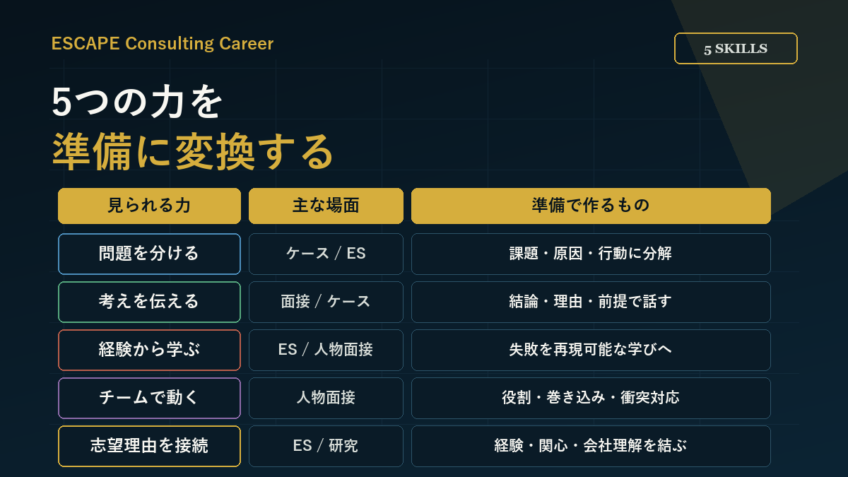Select the 考えを伝える skill box
The height and width of the screenshot is (477, 848).
pos(149,302)
